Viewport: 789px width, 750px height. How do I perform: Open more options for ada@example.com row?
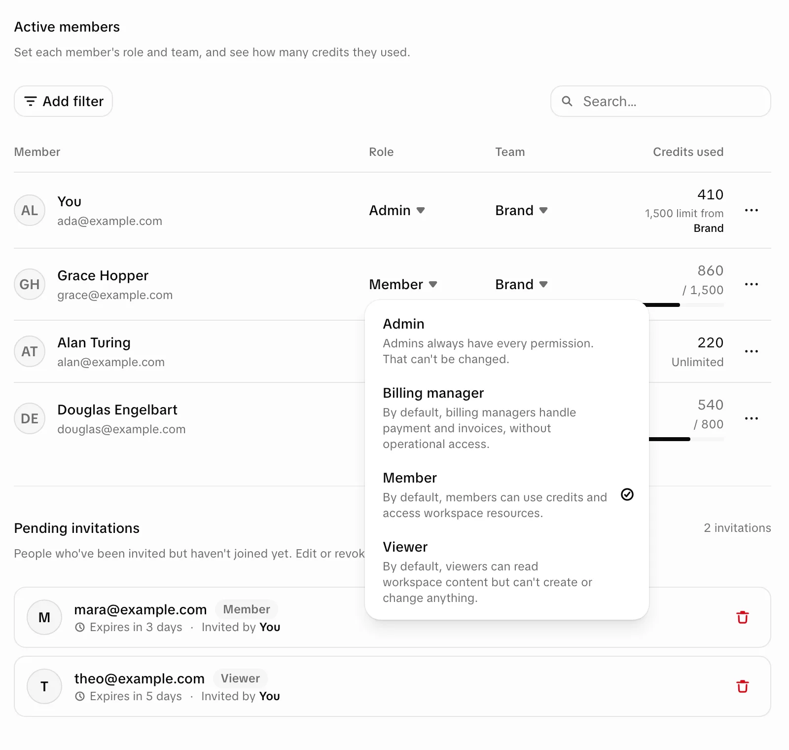click(752, 210)
